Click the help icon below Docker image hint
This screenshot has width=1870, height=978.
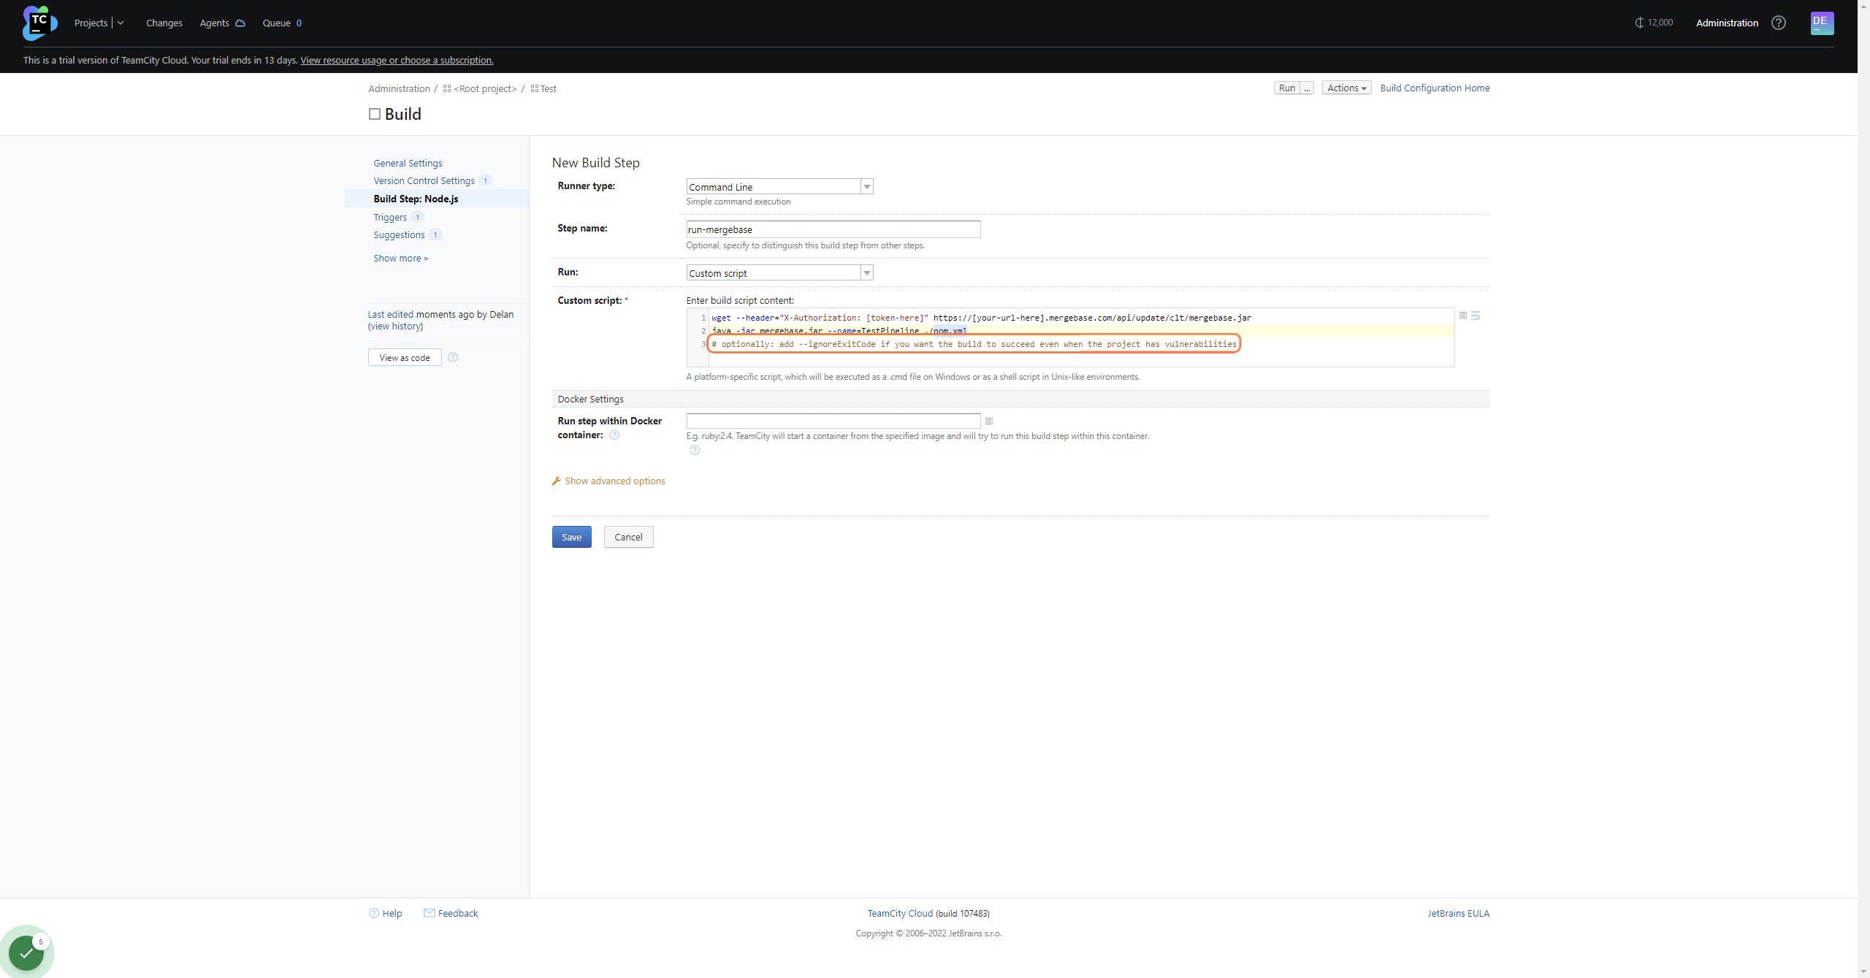[x=695, y=450]
